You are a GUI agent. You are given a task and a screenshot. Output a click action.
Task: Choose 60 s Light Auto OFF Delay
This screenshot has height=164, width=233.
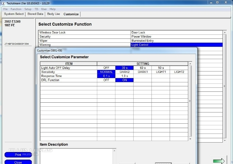pyautogui.click(x=142, y=68)
